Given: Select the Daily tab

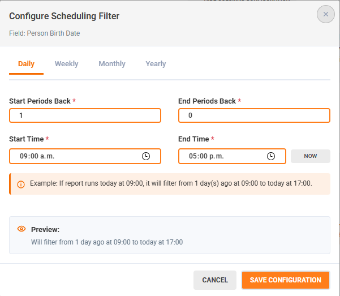Looking at the screenshot, I should point(26,64).
